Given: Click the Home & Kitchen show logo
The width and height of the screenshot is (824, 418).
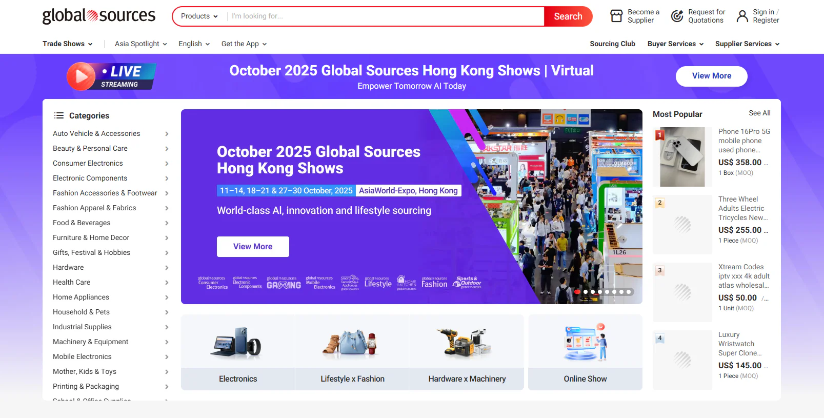Looking at the screenshot, I should [x=407, y=283].
